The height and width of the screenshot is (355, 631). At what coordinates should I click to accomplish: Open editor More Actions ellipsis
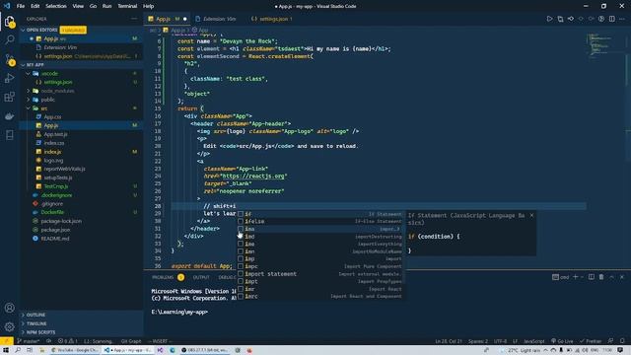[x=622, y=19]
